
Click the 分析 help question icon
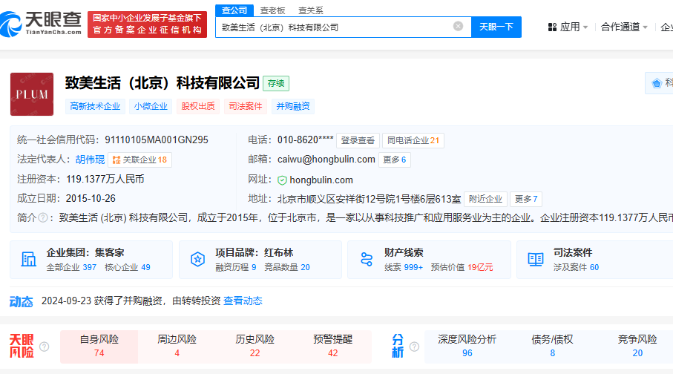click(414, 347)
